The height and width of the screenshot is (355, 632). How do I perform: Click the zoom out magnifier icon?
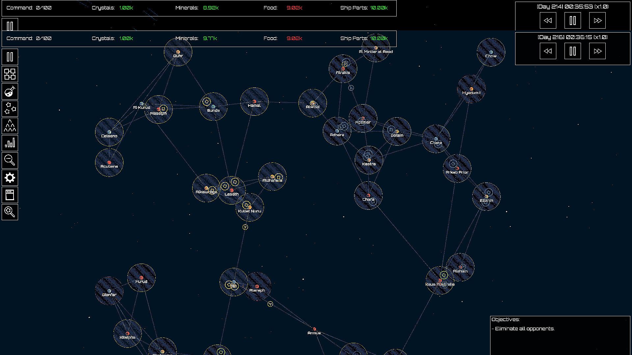pyautogui.click(x=10, y=160)
